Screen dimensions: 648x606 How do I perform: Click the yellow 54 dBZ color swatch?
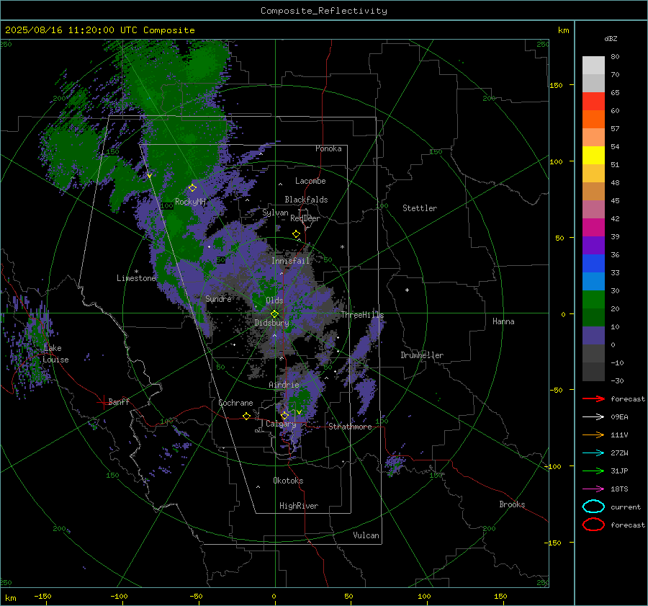593,156
